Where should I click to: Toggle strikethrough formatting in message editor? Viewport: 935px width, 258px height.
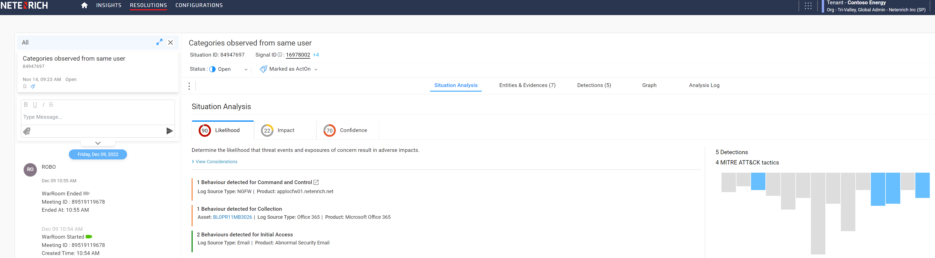[51, 105]
